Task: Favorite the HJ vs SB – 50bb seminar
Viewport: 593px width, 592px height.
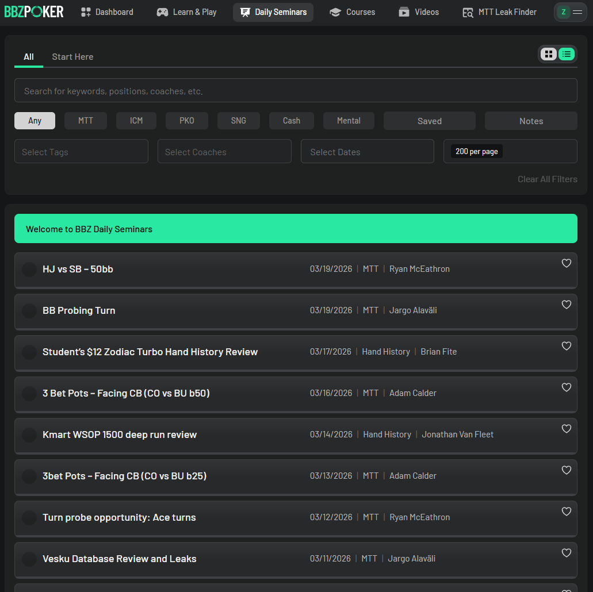Action: [566, 263]
